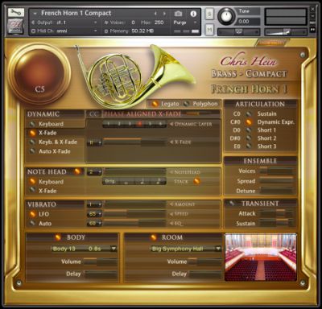The height and width of the screenshot is (309, 322).
Task: Select X-Fade under Note Head
Action: [32, 190]
